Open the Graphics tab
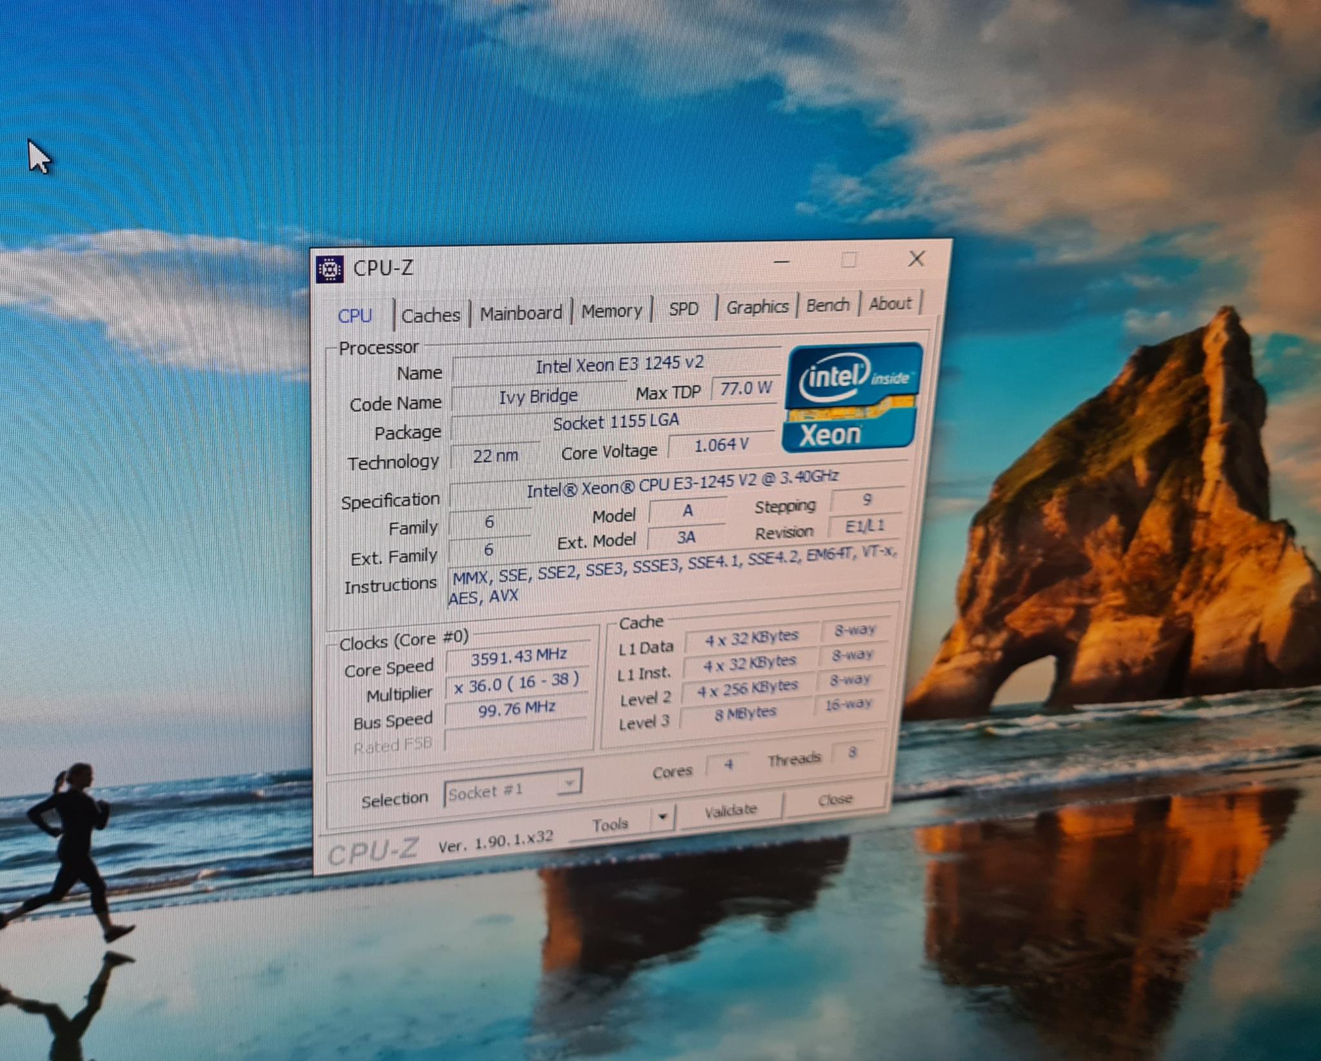The image size is (1321, 1061). (x=758, y=307)
